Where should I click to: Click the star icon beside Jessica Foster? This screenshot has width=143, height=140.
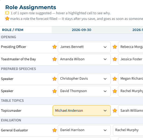tap(115, 59)
